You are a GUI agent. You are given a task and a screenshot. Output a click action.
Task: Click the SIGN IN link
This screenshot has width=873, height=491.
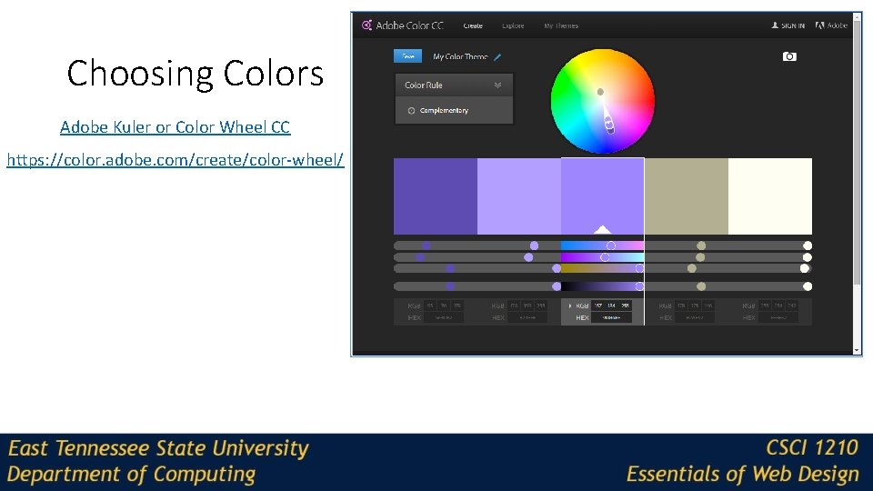[792, 25]
